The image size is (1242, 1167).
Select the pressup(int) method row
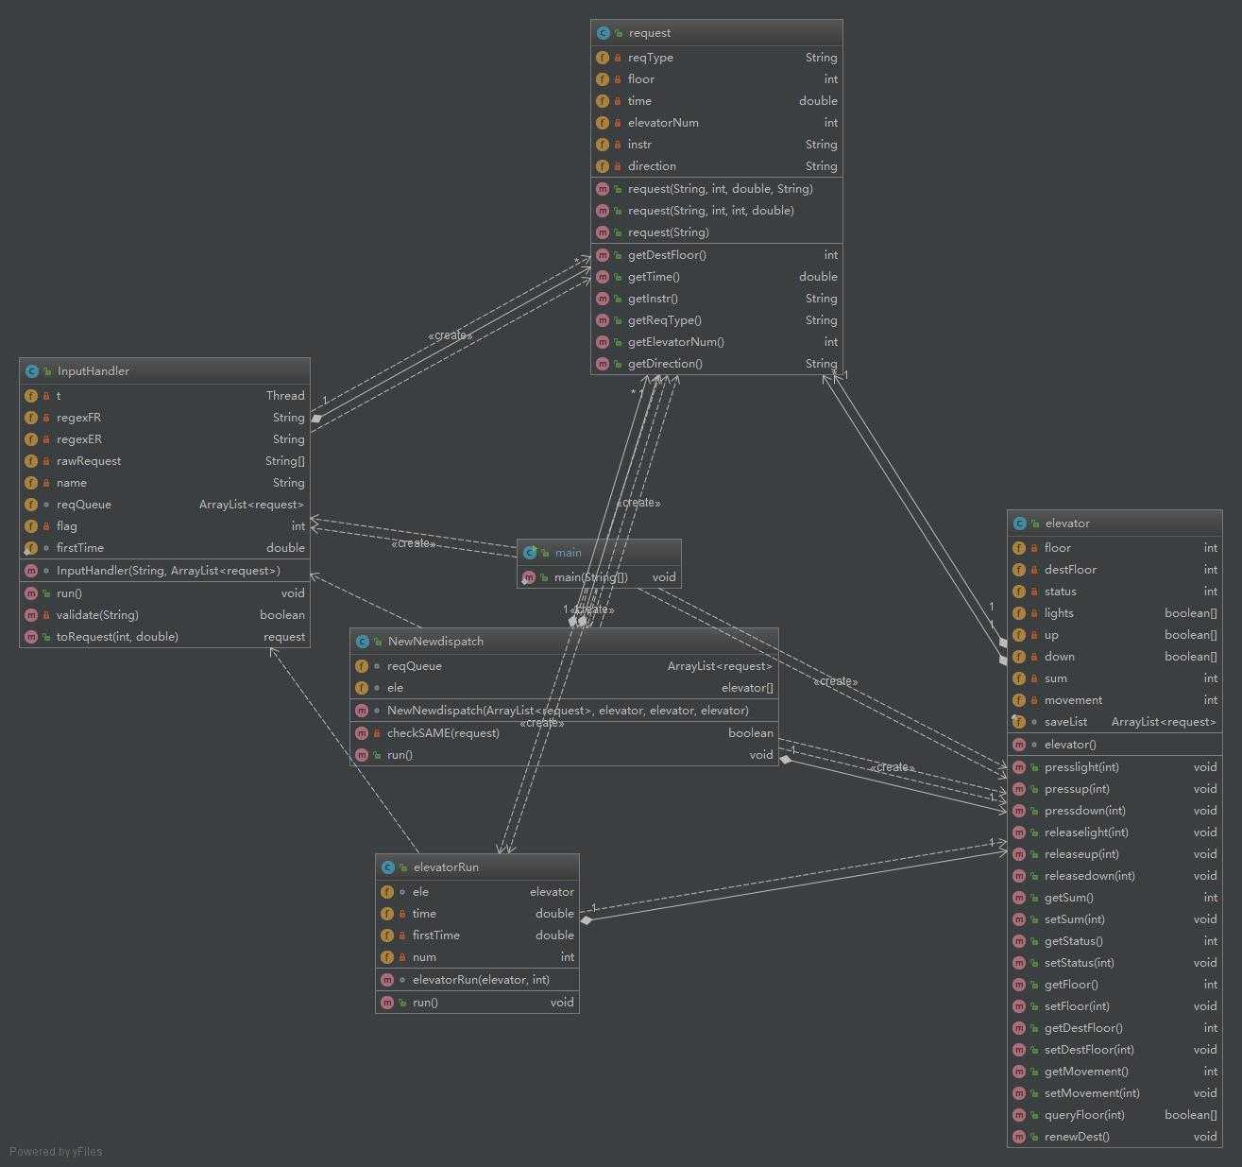[x=1114, y=789]
